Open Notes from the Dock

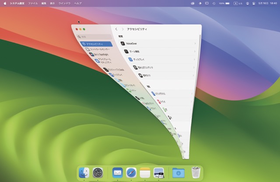pyautogui.click(x=145, y=172)
